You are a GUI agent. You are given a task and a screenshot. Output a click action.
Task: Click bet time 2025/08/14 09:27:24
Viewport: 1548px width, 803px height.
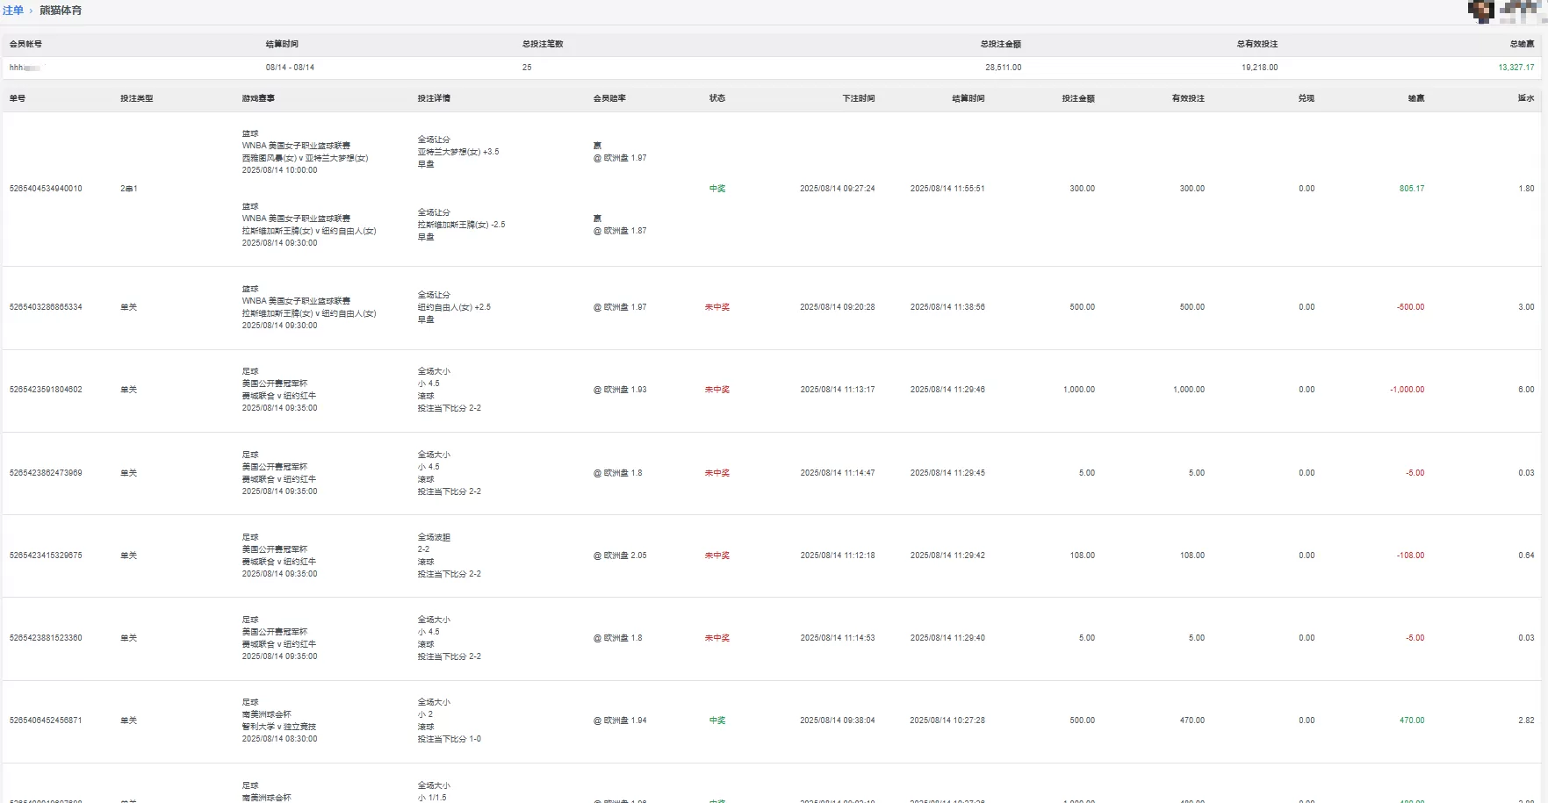838,189
